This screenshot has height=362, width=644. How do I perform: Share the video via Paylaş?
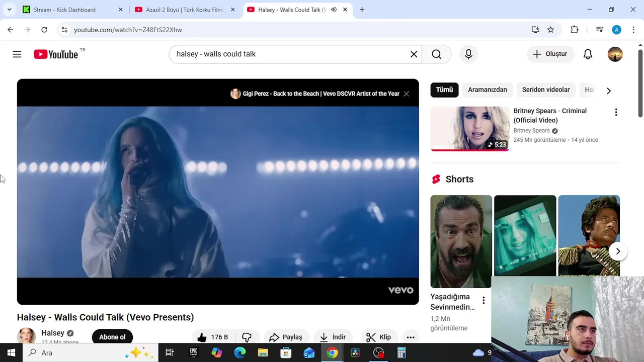pyautogui.click(x=285, y=337)
